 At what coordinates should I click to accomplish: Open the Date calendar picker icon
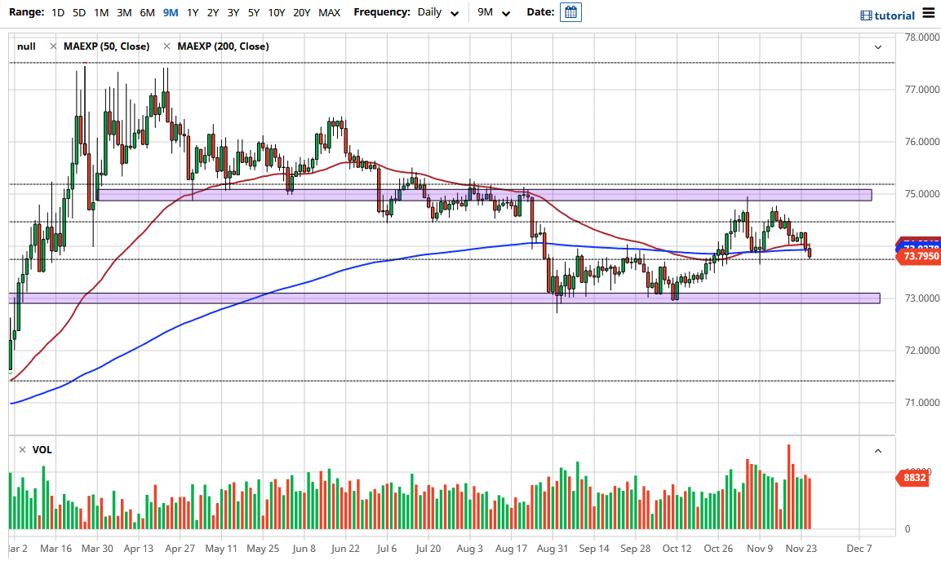(x=571, y=12)
